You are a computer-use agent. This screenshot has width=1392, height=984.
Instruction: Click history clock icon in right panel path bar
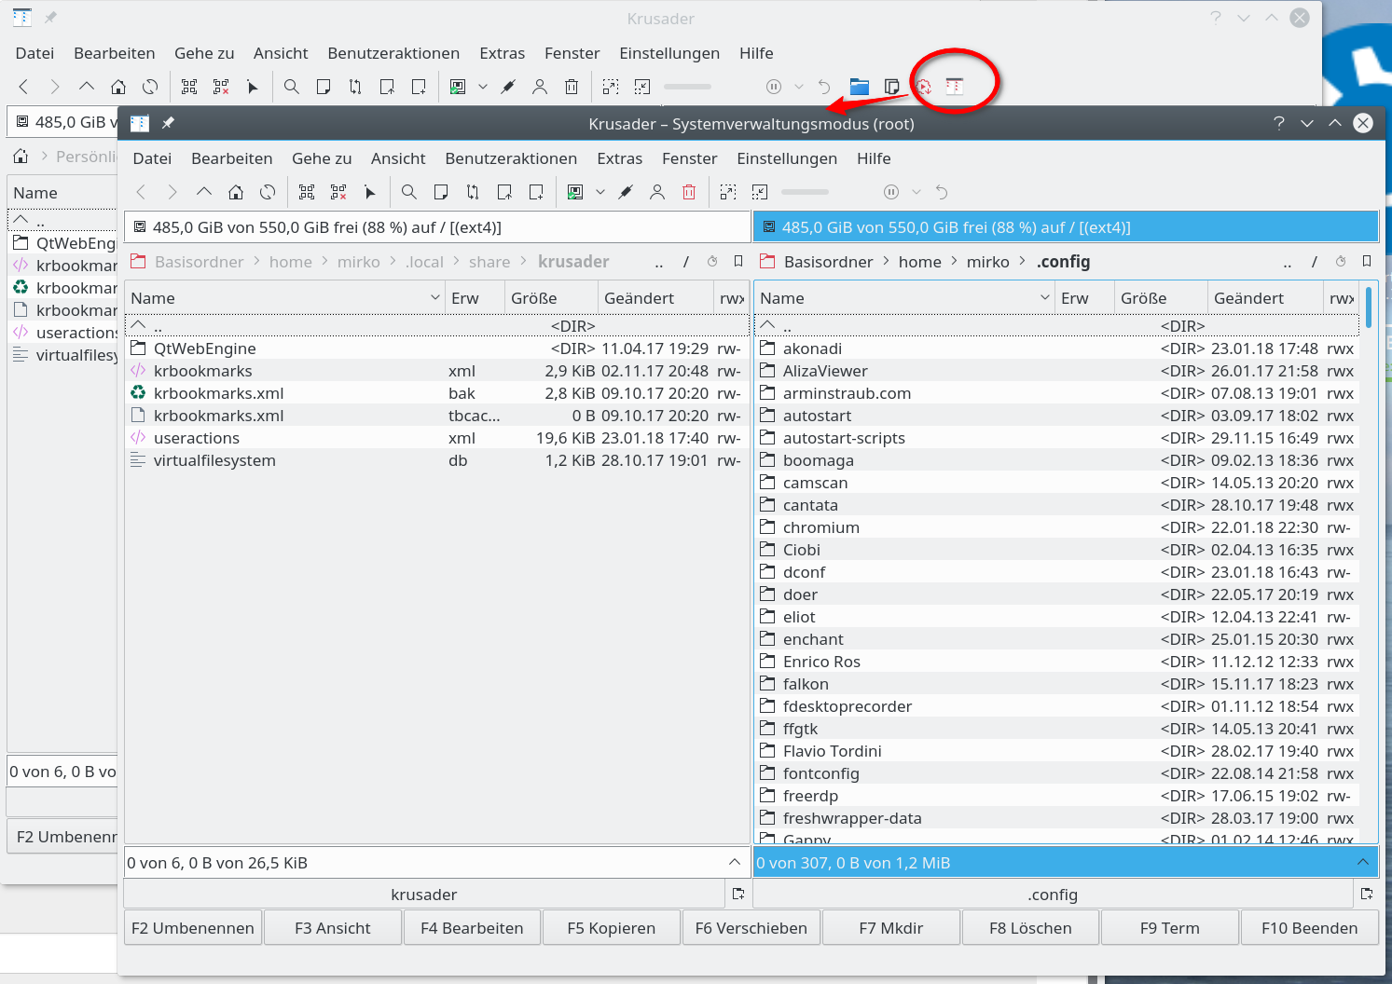click(1341, 262)
